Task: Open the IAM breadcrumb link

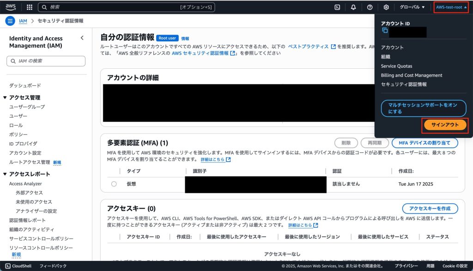Action: click(23, 21)
